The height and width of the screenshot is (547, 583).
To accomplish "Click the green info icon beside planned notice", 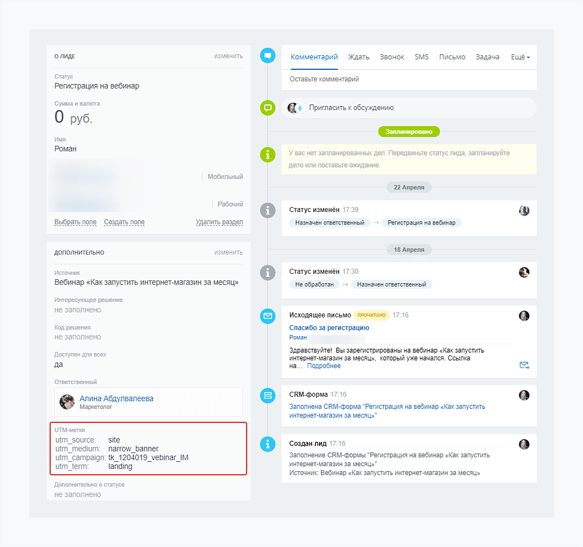I will tap(268, 154).
